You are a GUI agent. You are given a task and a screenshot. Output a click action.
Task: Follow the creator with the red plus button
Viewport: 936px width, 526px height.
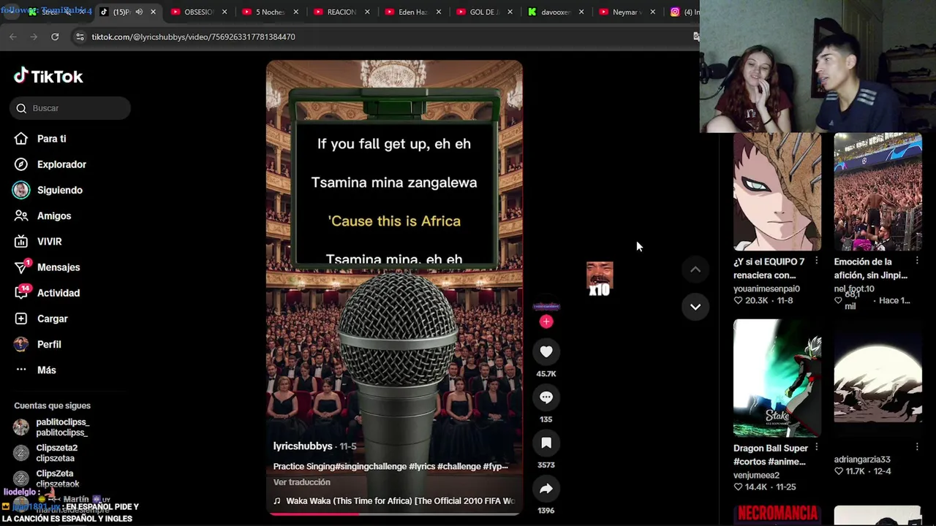[x=546, y=321]
